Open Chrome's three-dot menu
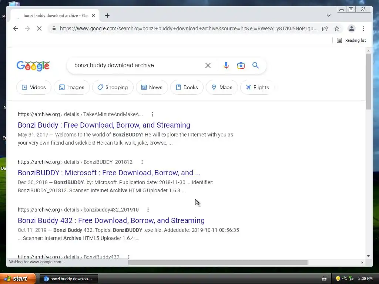The width and height of the screenshot is (379, 284). click(363, 28)
